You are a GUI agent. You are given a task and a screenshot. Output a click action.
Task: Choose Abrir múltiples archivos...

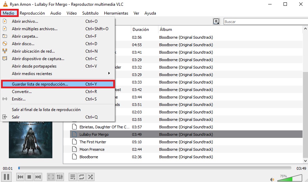pos(57,29)
